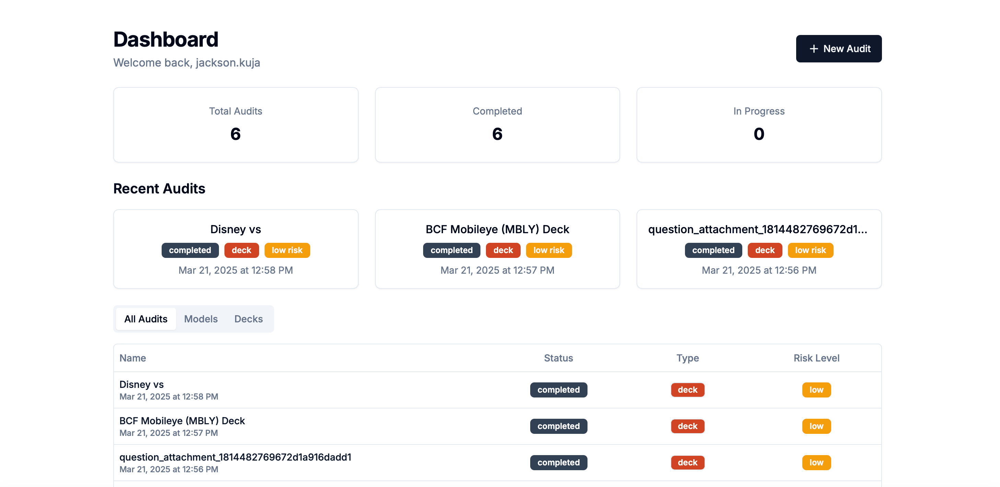
Task: Click deck badge in BCF Mobileye card
Action: pyautogui.click(x=503, y=251)
